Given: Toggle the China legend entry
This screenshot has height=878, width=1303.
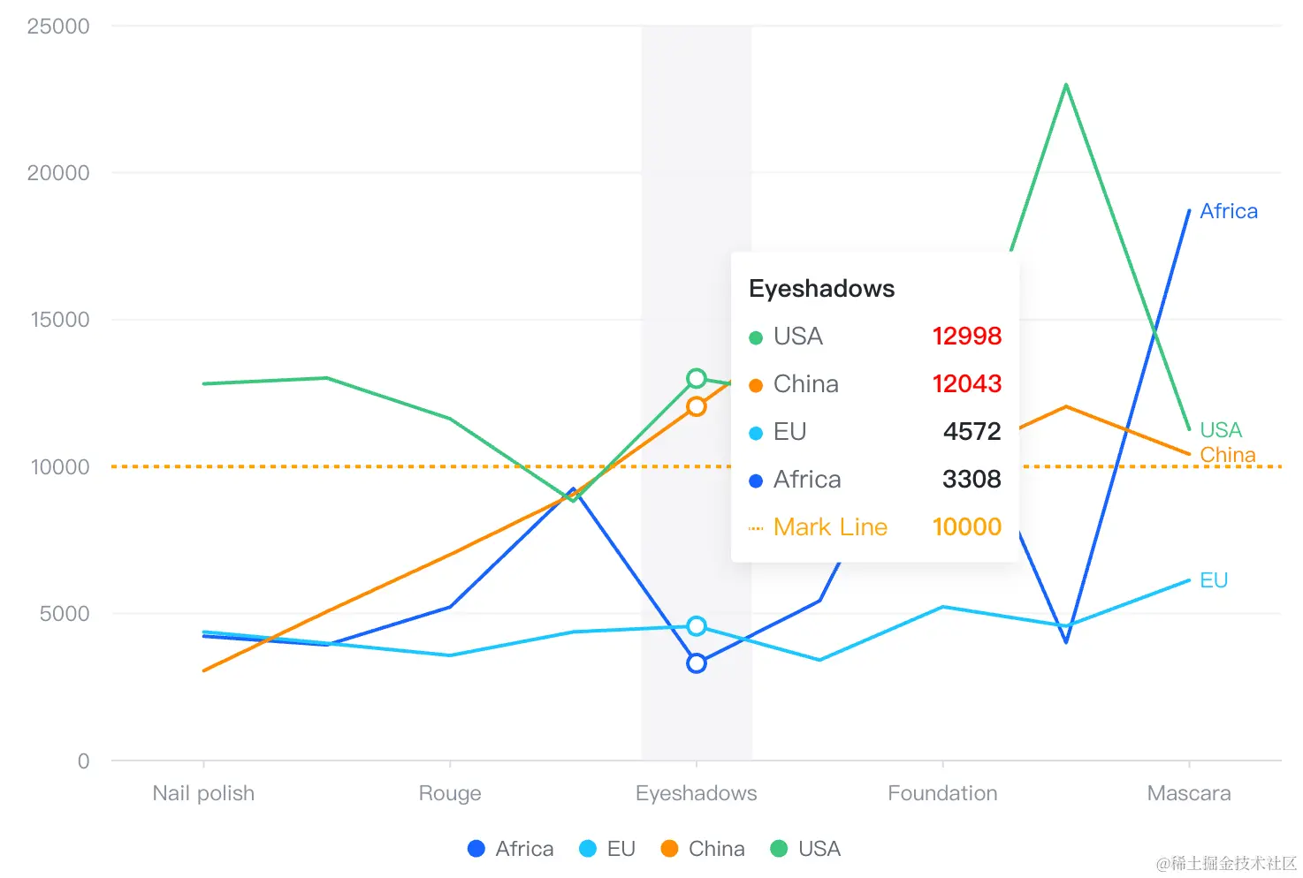Looking at the screenshot, I should coord(703,849).
